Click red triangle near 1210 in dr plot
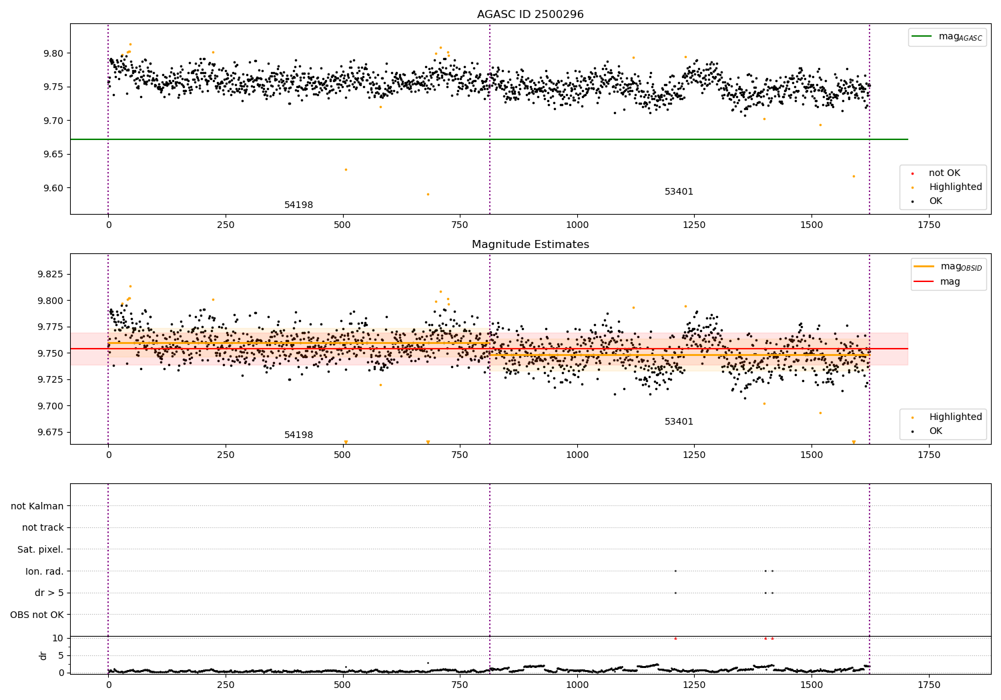Image resolution: width=1001 pixels, height=700 pixels. pos(675,638)
